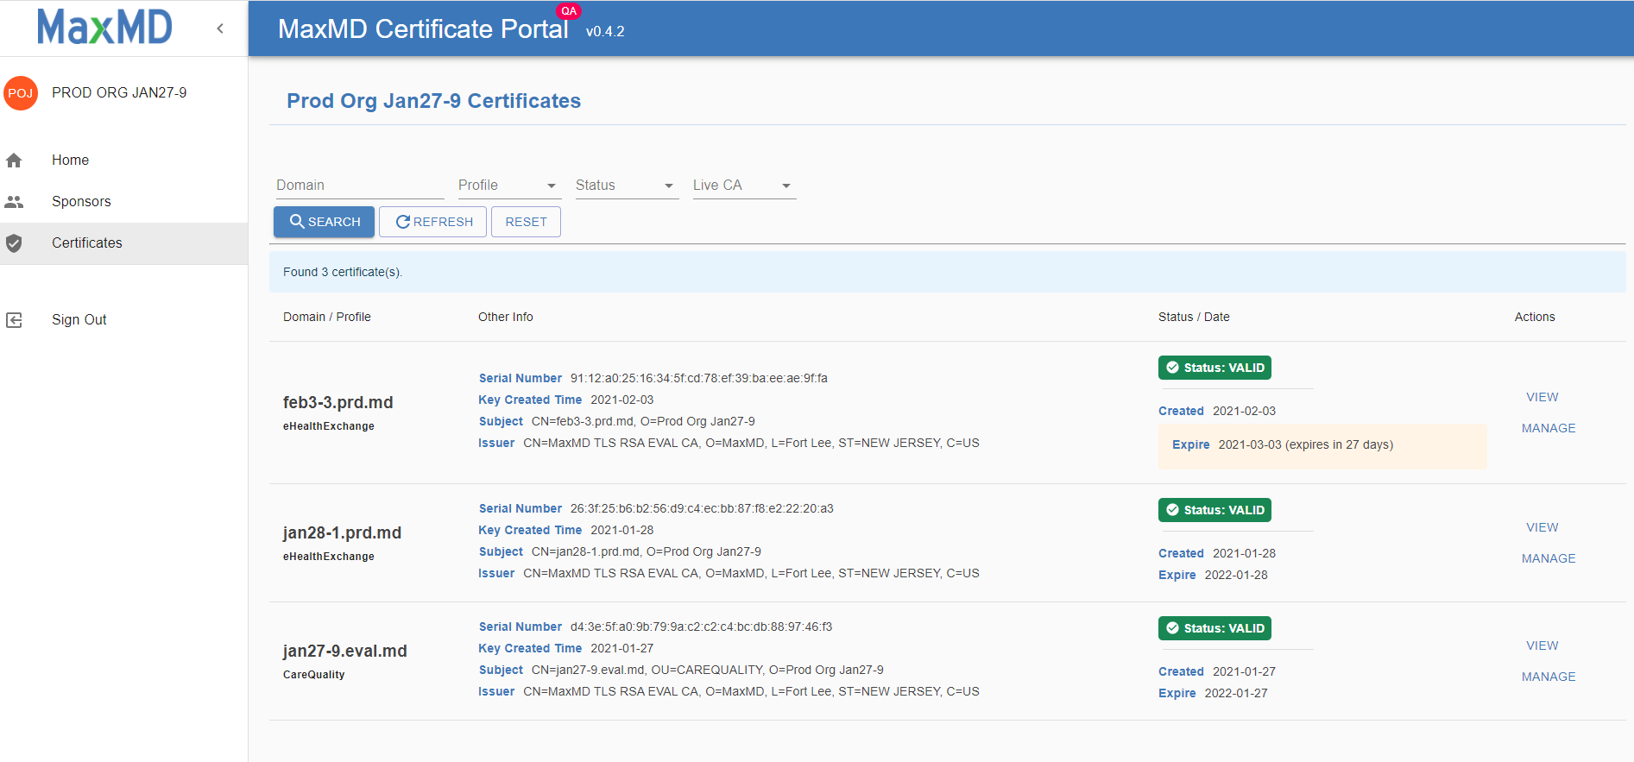This screenshot has width=1634, height=762.
Task: Click the serial number starting 26:3f:25
Action: (702, 508)
